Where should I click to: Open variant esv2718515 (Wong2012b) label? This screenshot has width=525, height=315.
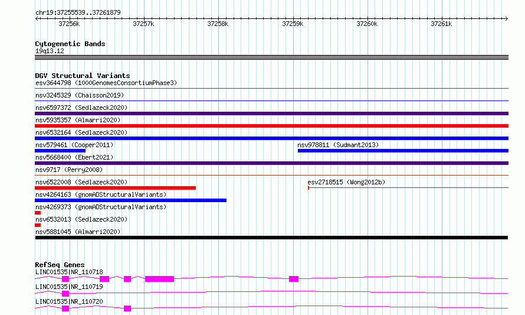[346, 182]
